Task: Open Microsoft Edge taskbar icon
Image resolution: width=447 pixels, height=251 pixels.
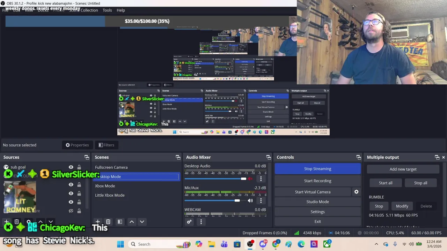Action: [301, 244]
